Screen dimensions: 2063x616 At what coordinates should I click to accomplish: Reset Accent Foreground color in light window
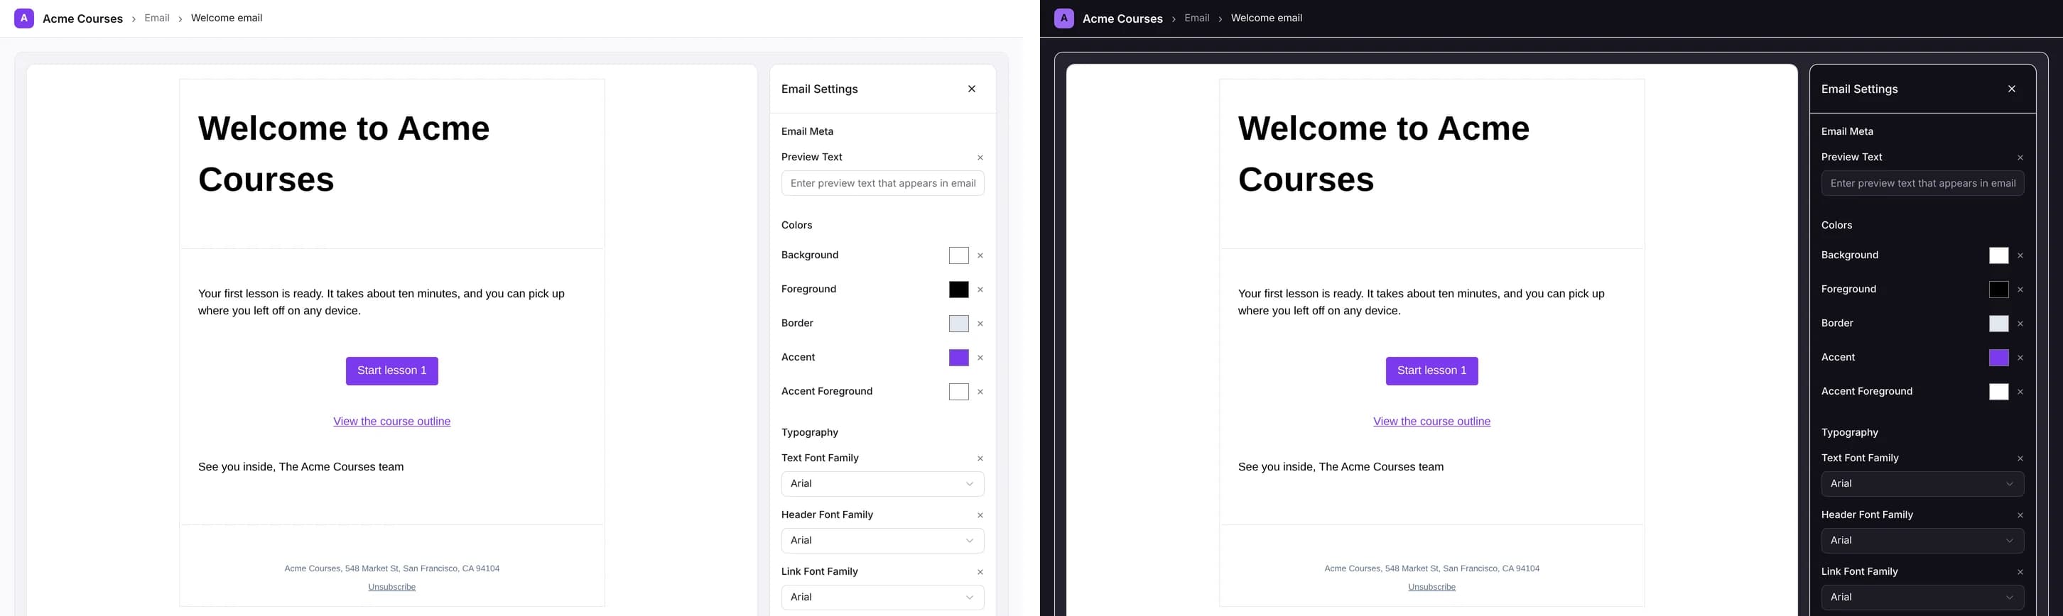980,392
